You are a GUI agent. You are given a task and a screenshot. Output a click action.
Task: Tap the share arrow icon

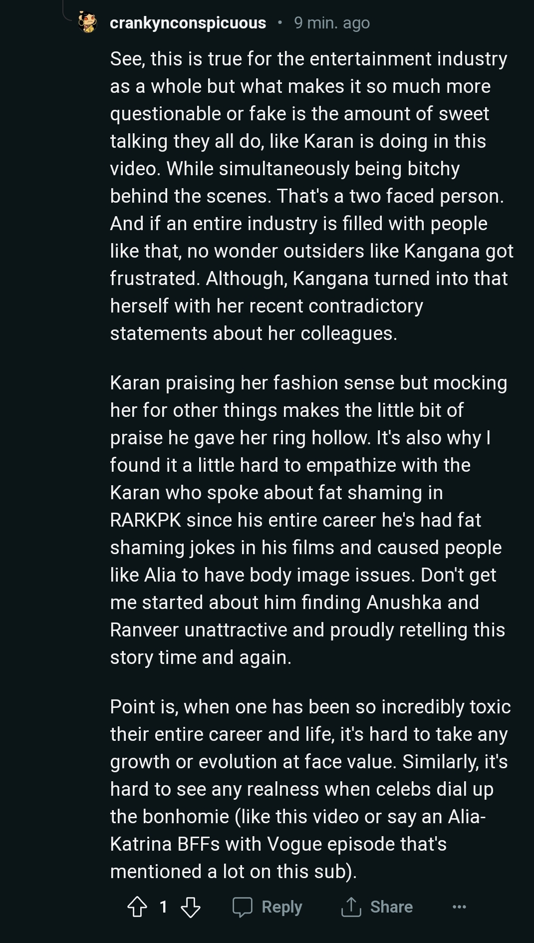(x=351, y=907)
